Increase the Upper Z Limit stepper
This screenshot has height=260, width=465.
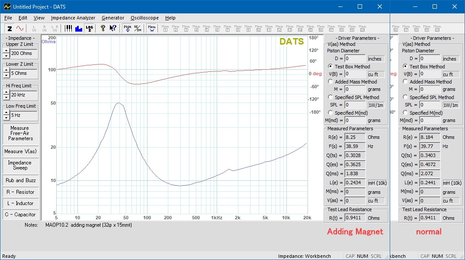[x=6, y=51]
